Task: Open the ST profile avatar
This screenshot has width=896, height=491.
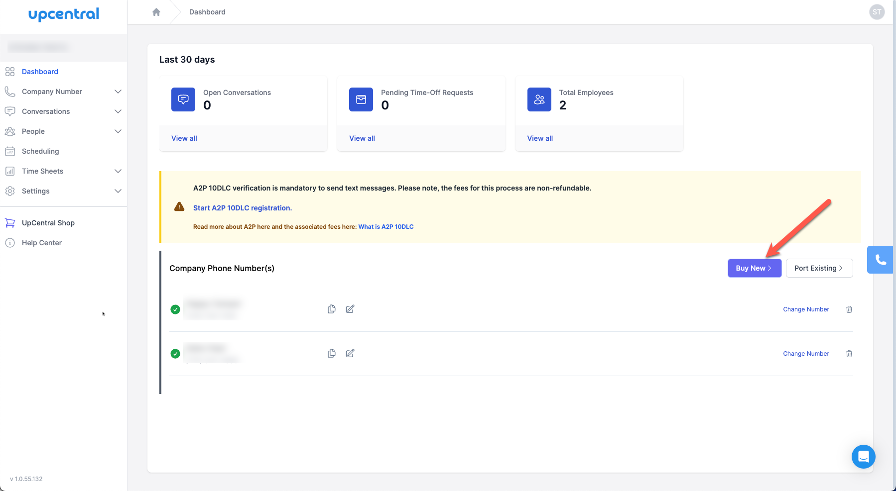Action: pyautogui.click(x=877, y=11)
